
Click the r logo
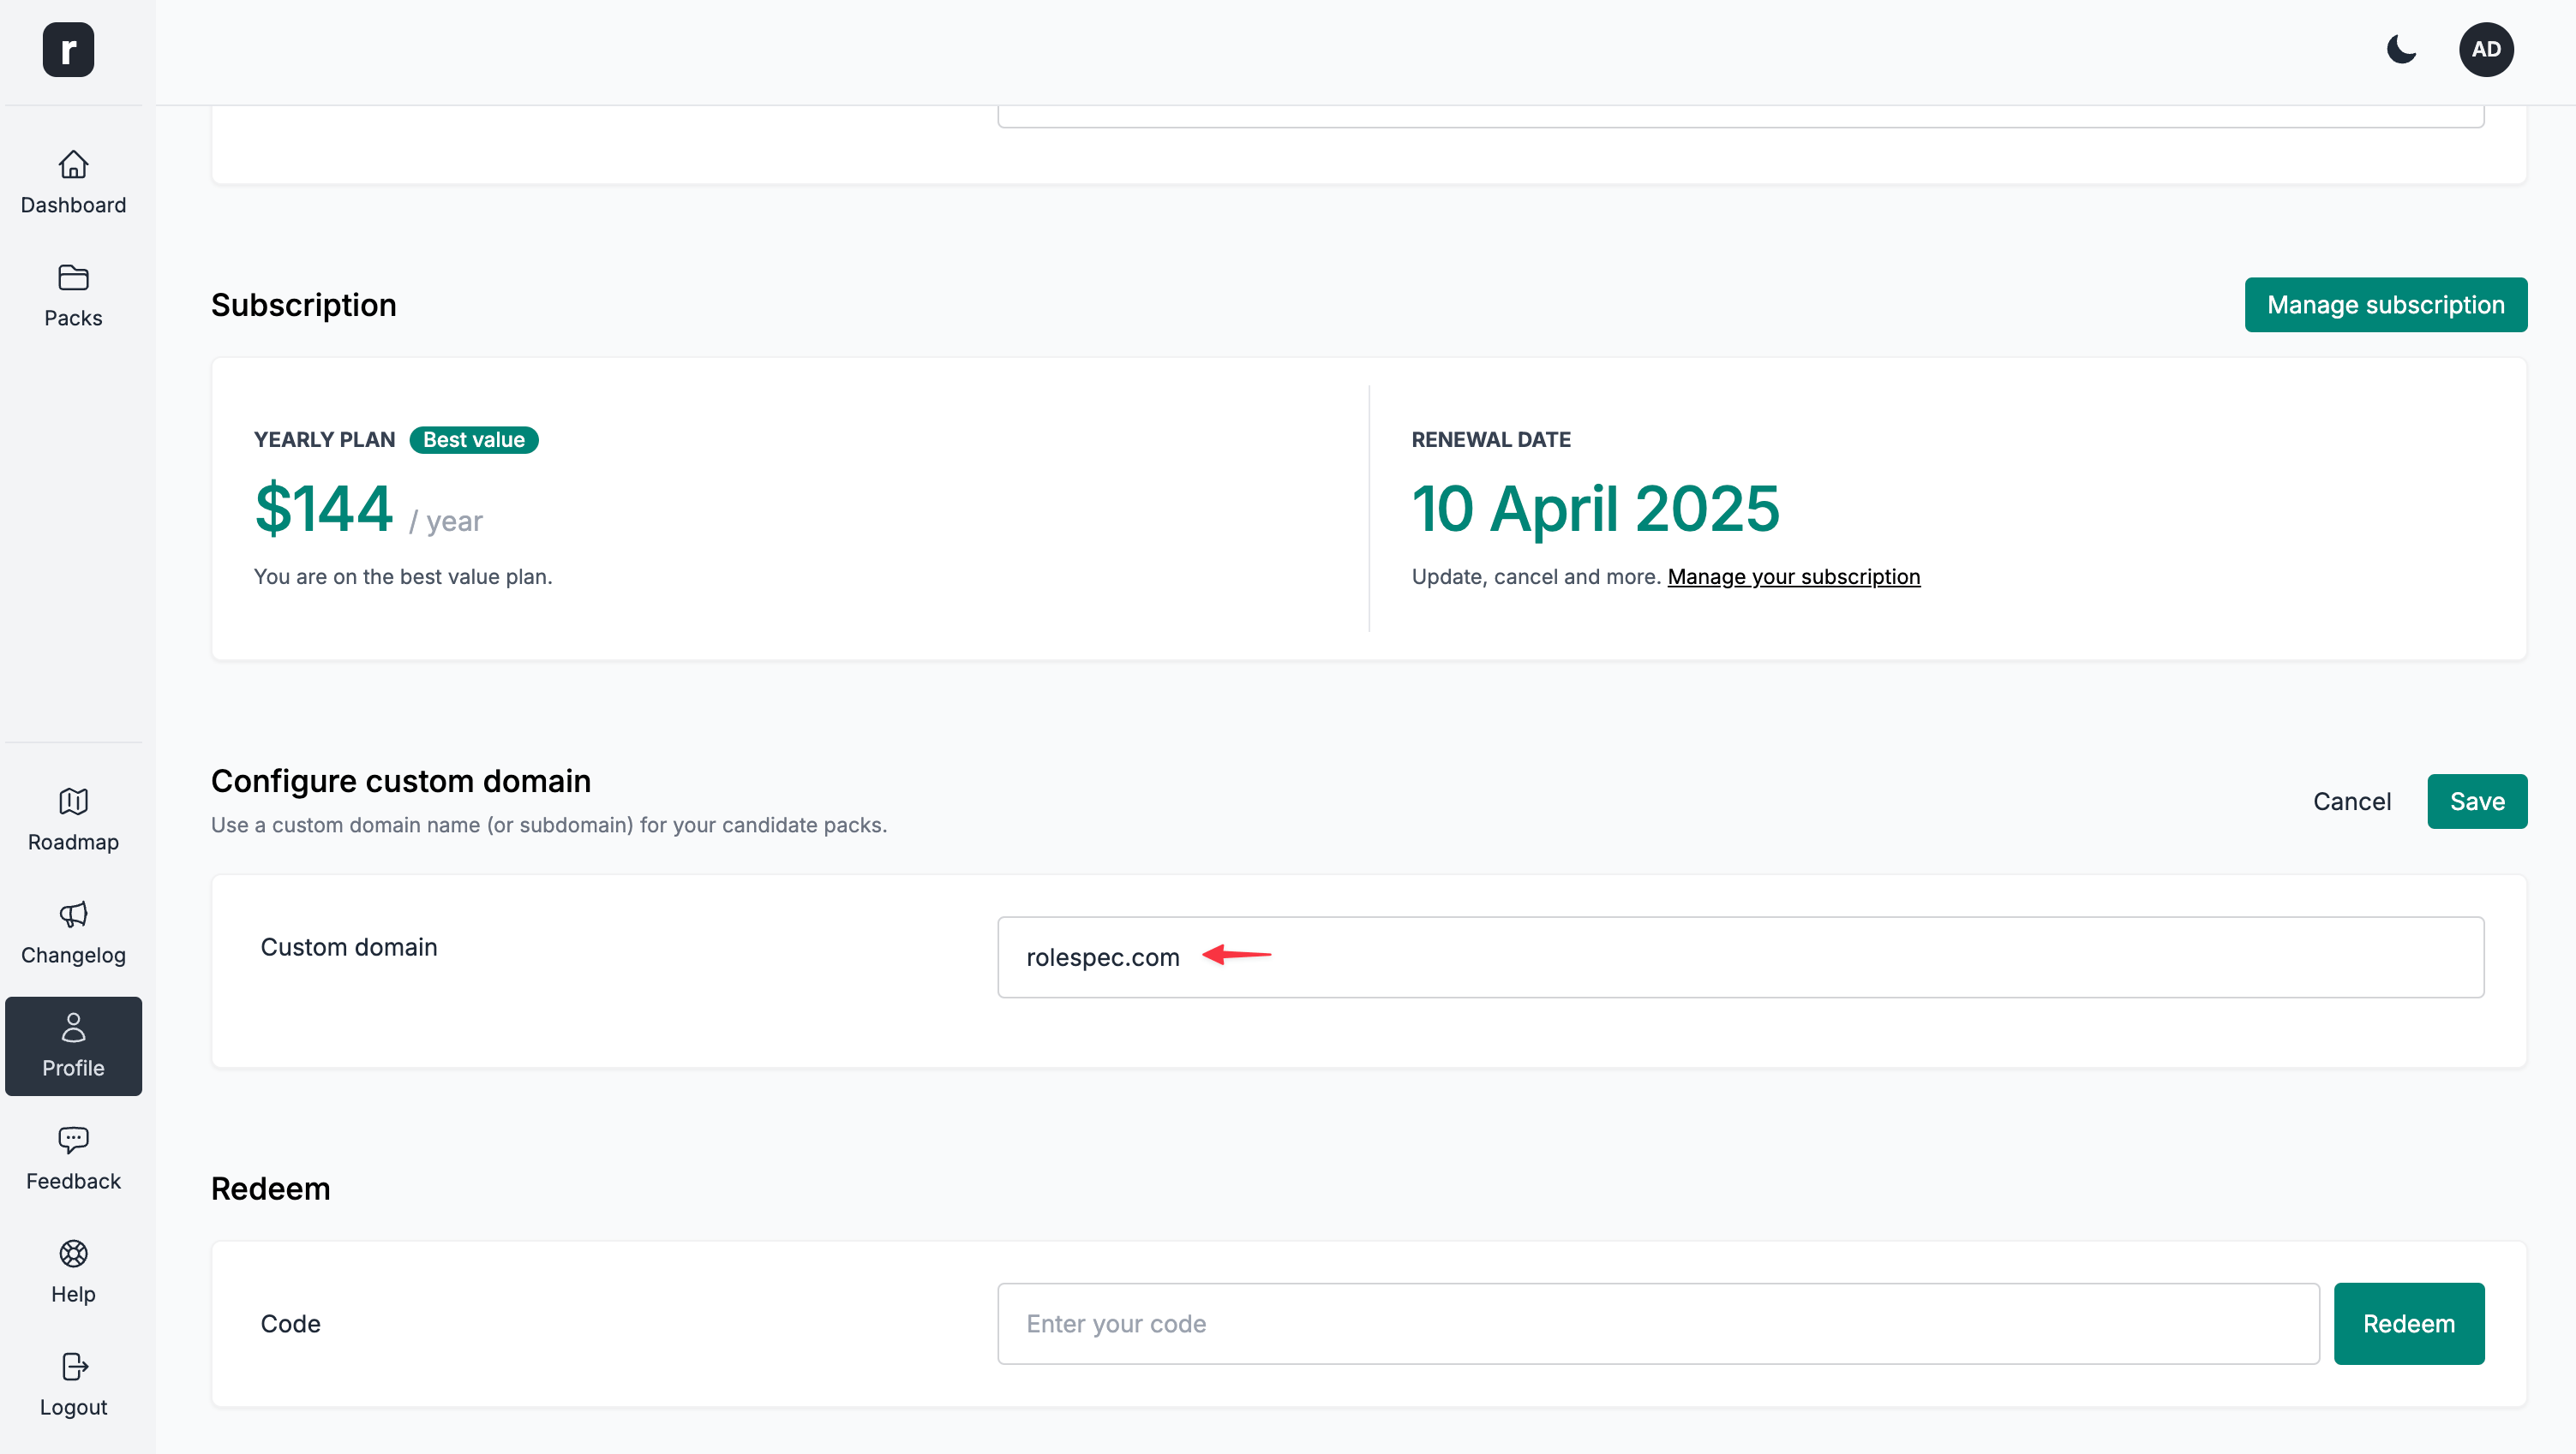click(x=68, y=49)
